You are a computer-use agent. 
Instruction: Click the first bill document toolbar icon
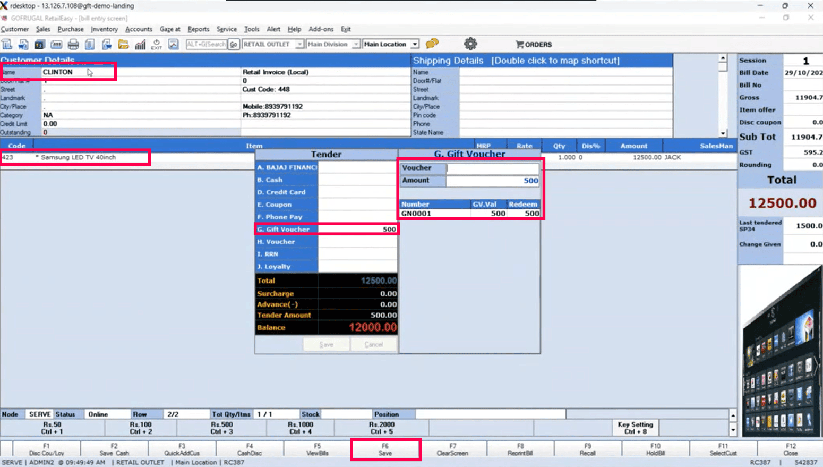[7, 45]
